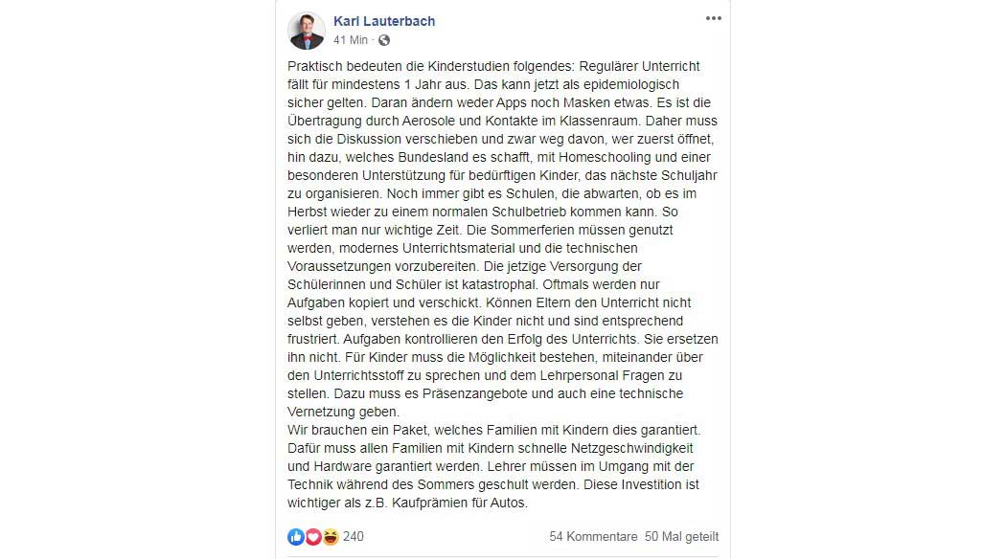Screen dimensions: 1006x559
Task: Click the laughing Haha reaction icon
Action: pos(331,537)
